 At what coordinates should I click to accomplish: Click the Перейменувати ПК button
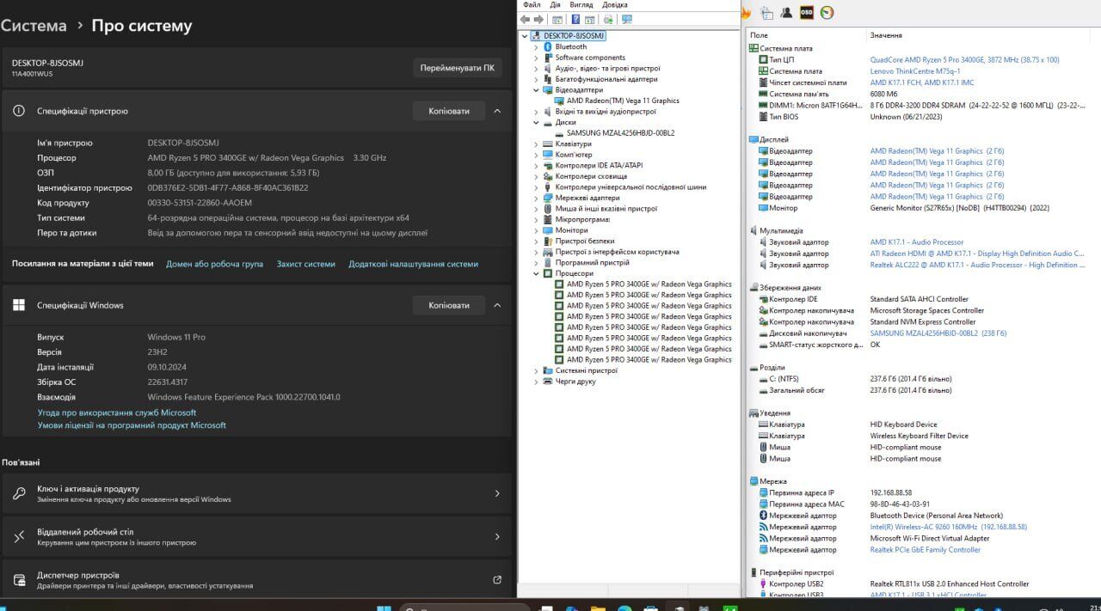tap(457, 68)
